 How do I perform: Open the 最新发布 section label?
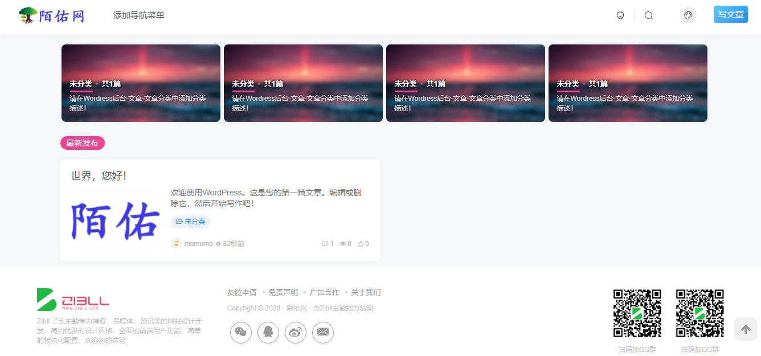(82, 143)
